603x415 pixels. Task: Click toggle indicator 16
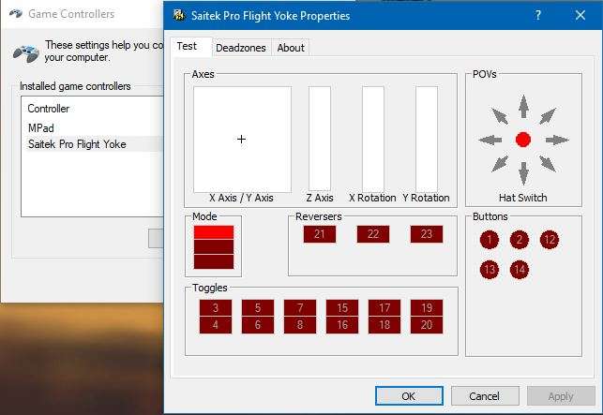342,325
